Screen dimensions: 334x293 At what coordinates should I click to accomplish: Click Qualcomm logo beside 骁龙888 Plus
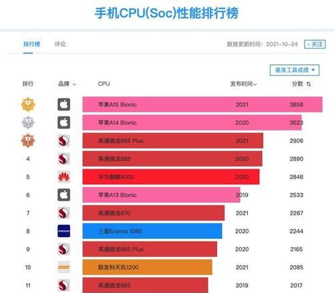[64, 140]
